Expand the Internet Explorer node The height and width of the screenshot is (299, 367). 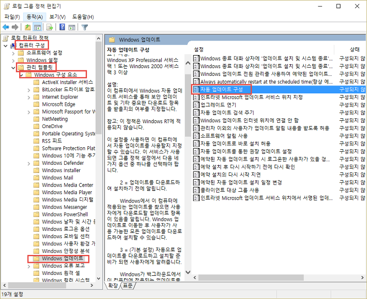(x=28, y=97)
